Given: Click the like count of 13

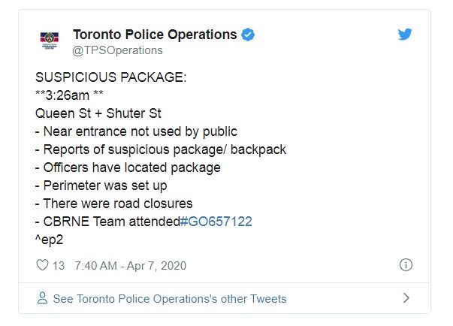Looking at the screenshot, I should (x=59, y=266).
